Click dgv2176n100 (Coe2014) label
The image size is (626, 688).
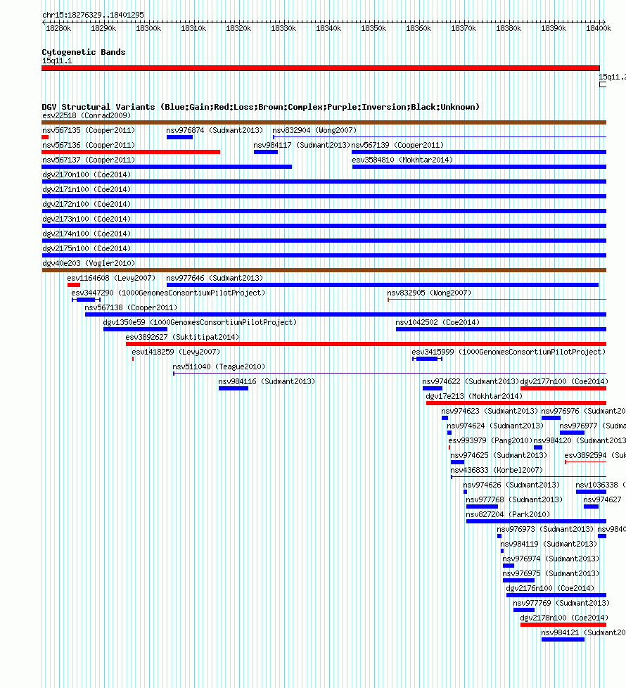click(550, 589)
